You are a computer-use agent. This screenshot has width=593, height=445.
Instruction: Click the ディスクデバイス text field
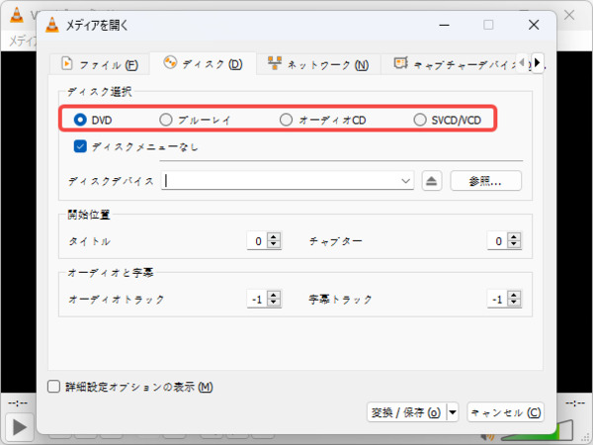click(280, 181)
